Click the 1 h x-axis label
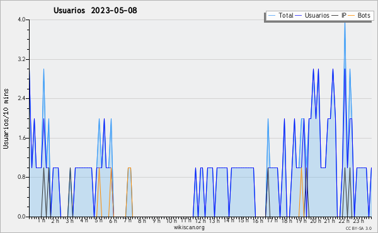The height and width of the screenshot is (233, 378). pos(42,220)
